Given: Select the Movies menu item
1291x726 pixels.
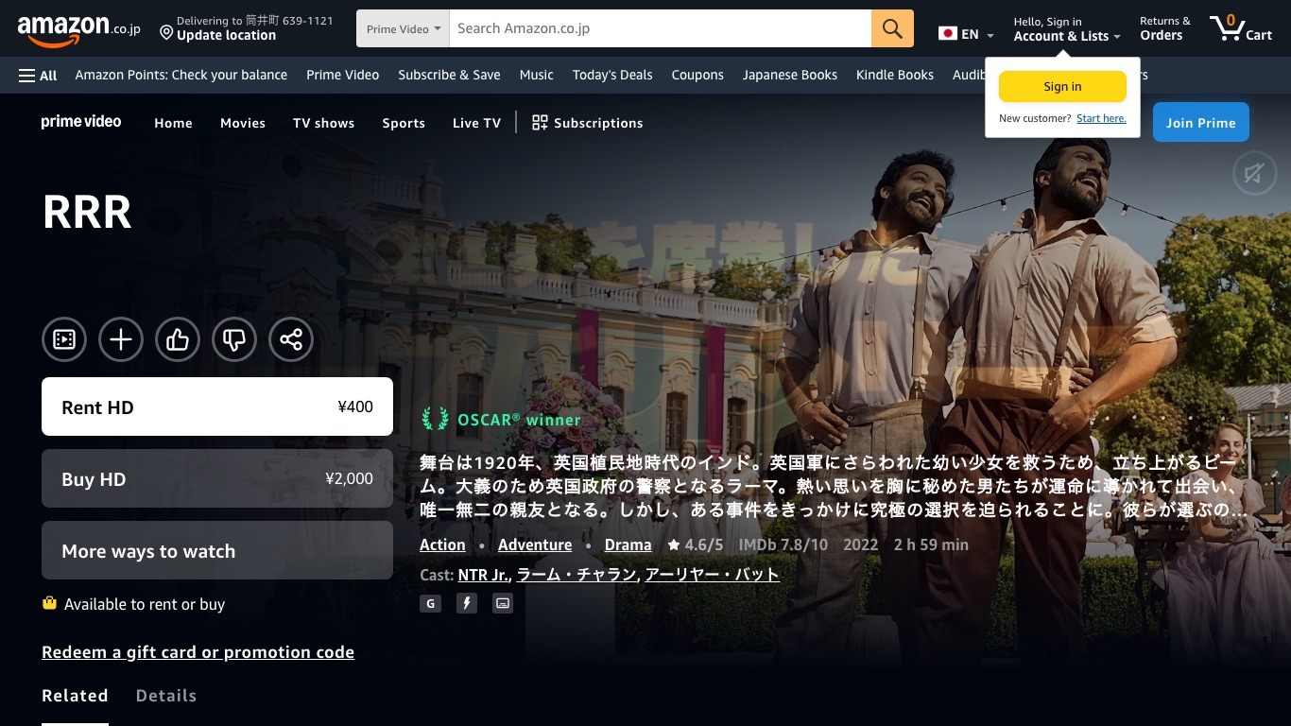Looking at the screenshot, I should pos(243,123).
